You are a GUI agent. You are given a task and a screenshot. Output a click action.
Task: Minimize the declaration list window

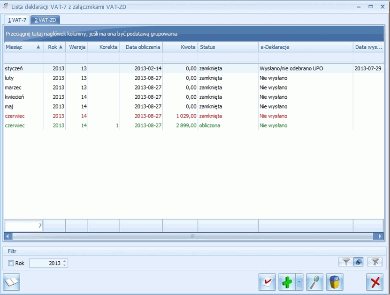359,7
